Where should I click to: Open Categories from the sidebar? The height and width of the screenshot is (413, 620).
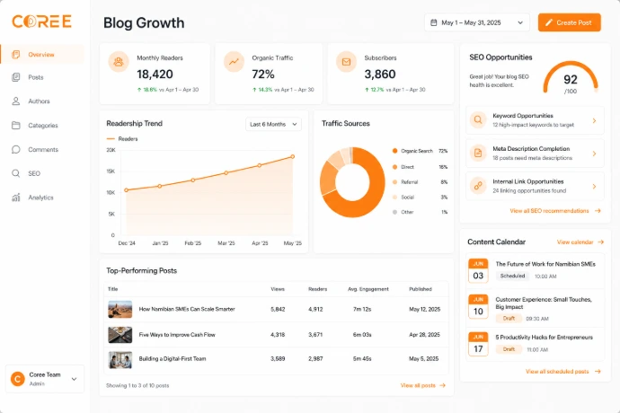coord(42,126)
